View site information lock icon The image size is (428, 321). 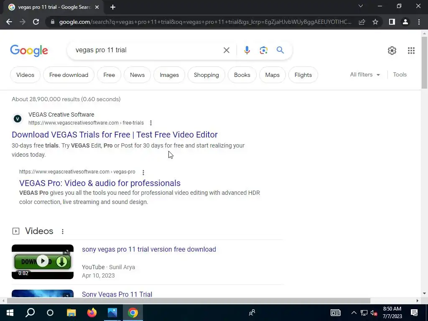53,22
